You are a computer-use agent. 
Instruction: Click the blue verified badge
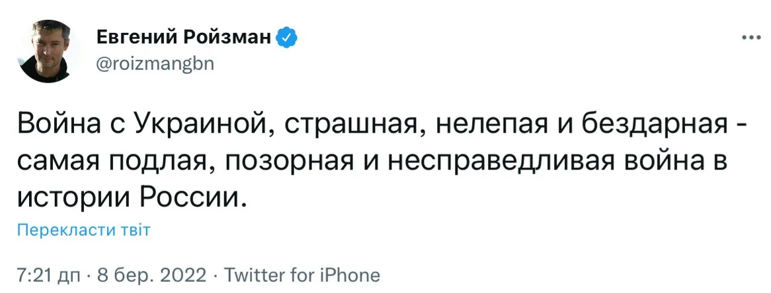point(286,39)
